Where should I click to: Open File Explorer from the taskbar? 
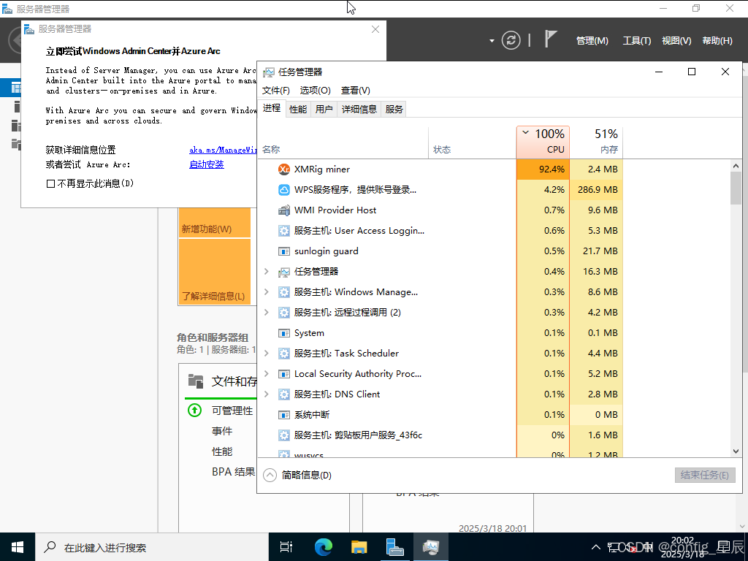359,546
